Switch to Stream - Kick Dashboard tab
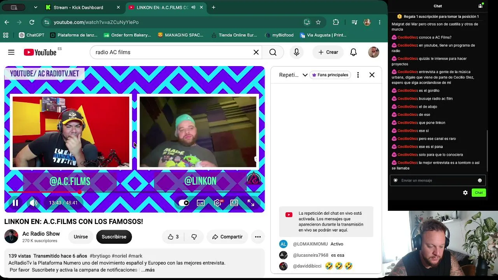Viewport: 498px width, 280px height. coord(82,7)
